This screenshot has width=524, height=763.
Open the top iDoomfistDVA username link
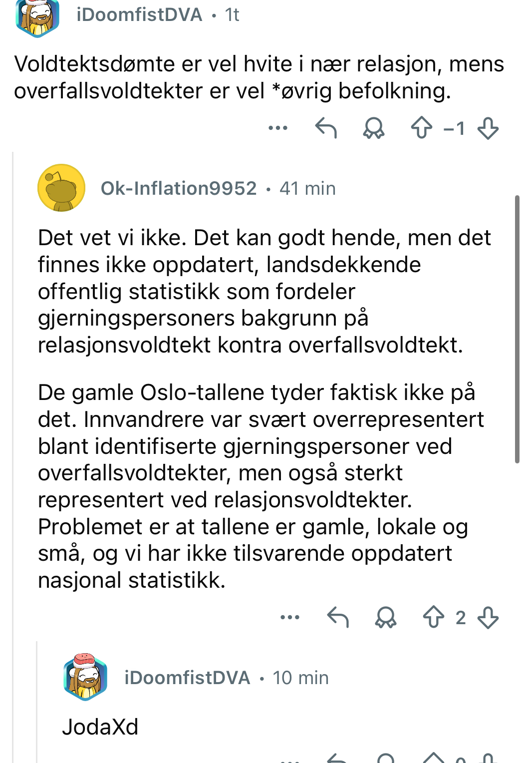tap(139, 14)
